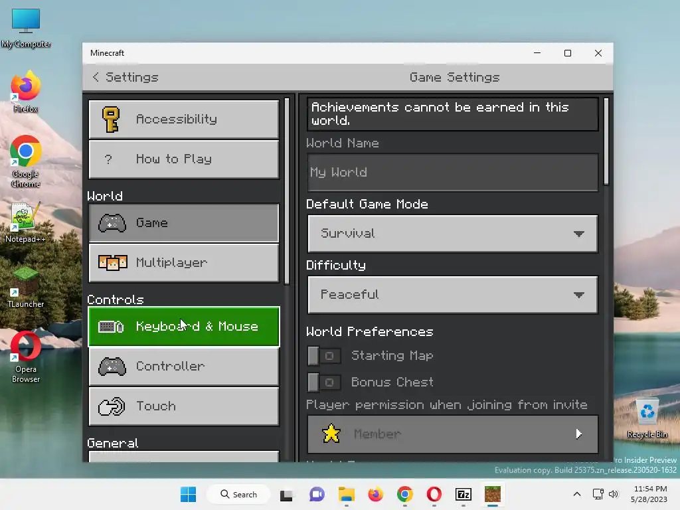Toggle the Bonus Chest switch

(323, 382)
